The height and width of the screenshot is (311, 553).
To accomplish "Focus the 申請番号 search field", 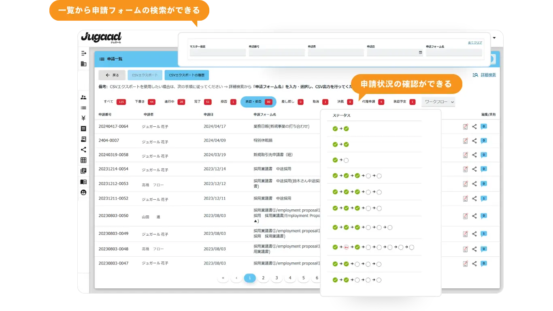I will coord(277,53).
